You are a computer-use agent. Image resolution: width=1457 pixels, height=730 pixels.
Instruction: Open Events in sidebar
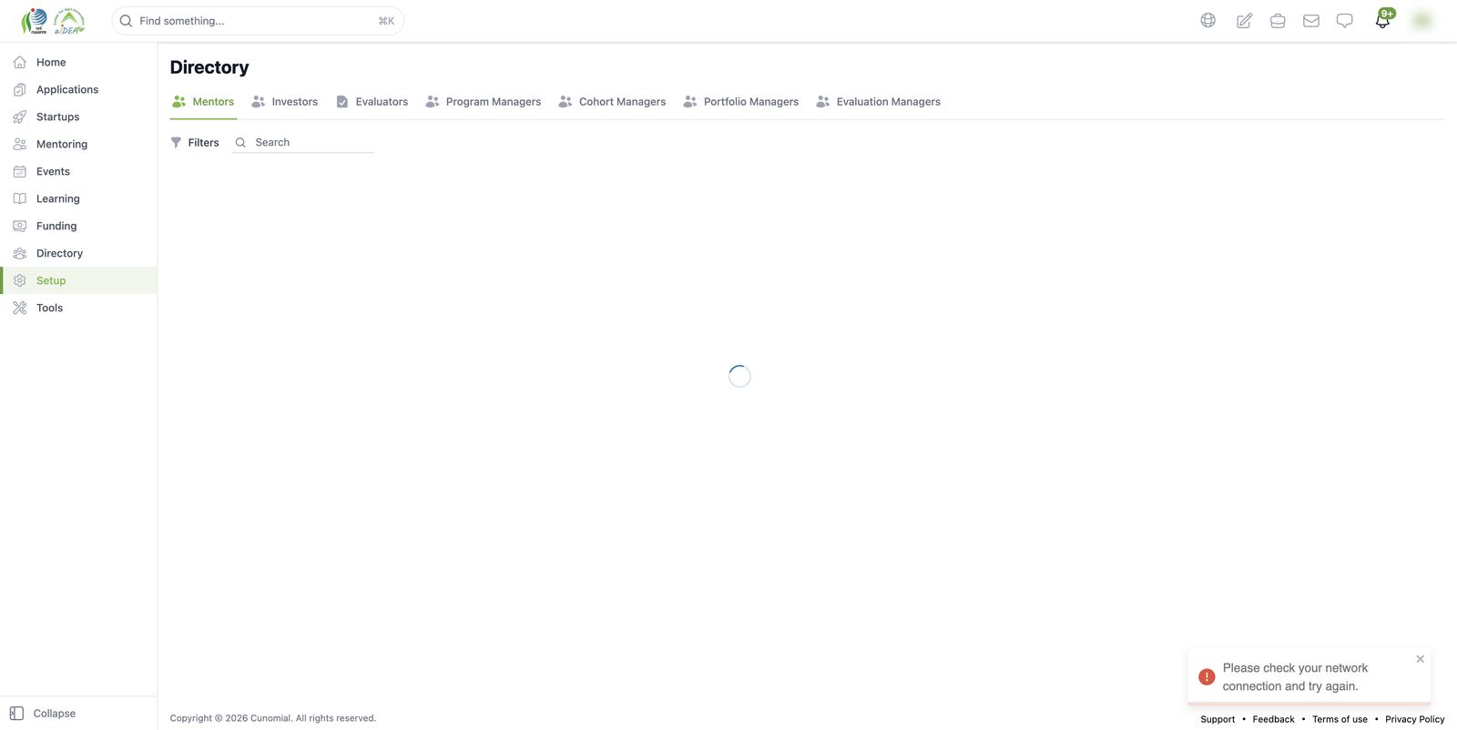tap(78, 171)
